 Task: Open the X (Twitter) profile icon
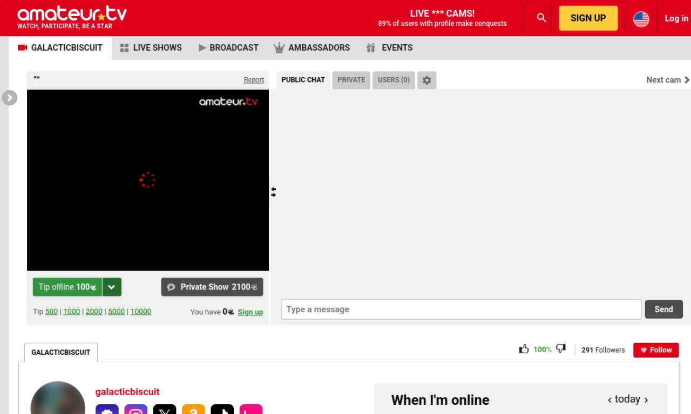pos(165,410)
